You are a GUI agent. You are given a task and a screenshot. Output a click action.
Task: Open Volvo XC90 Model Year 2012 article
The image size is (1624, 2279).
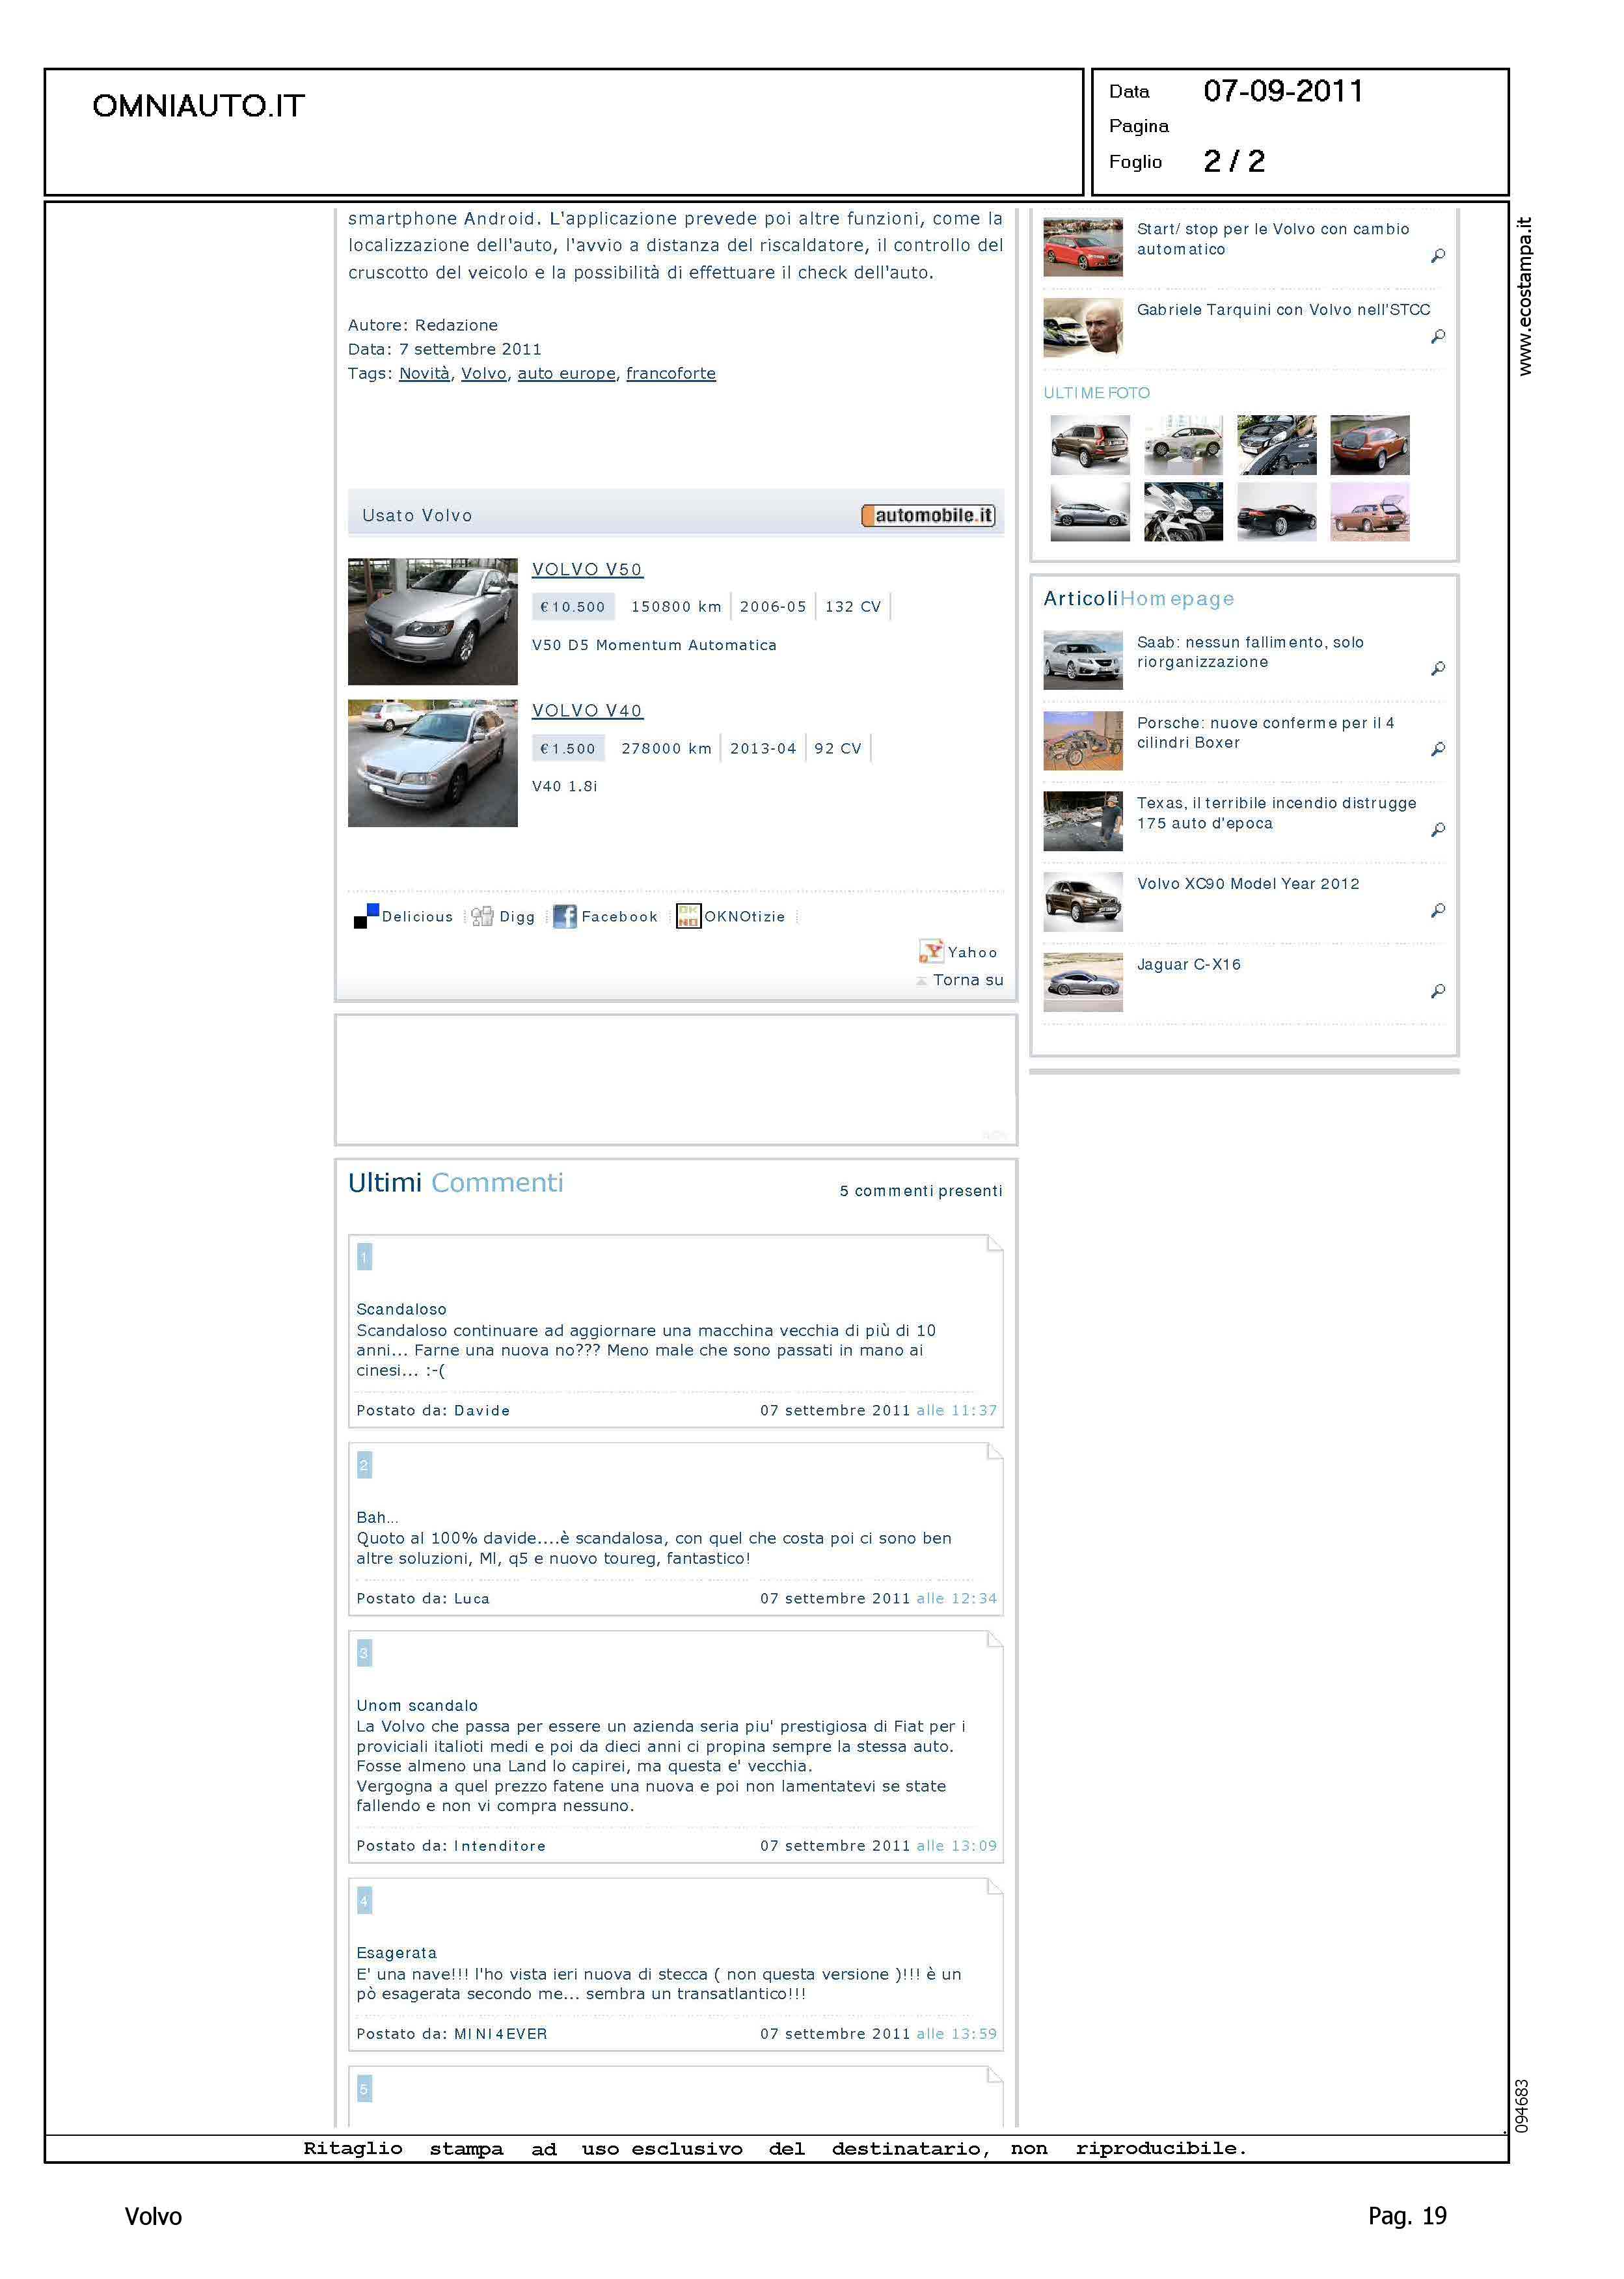pos(1247,884)
